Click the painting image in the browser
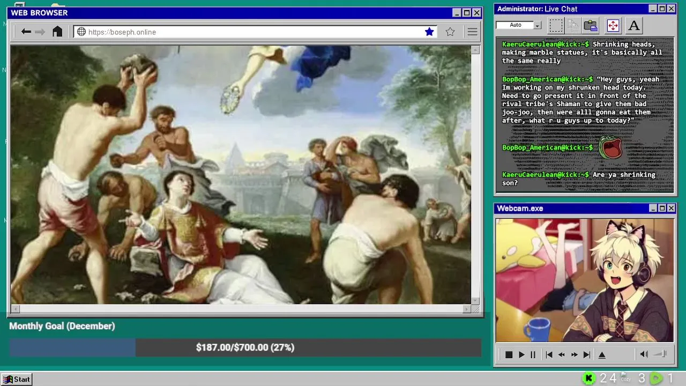Image resolution: width=686 pixels, height=386 pixels. tap(241, 175)
